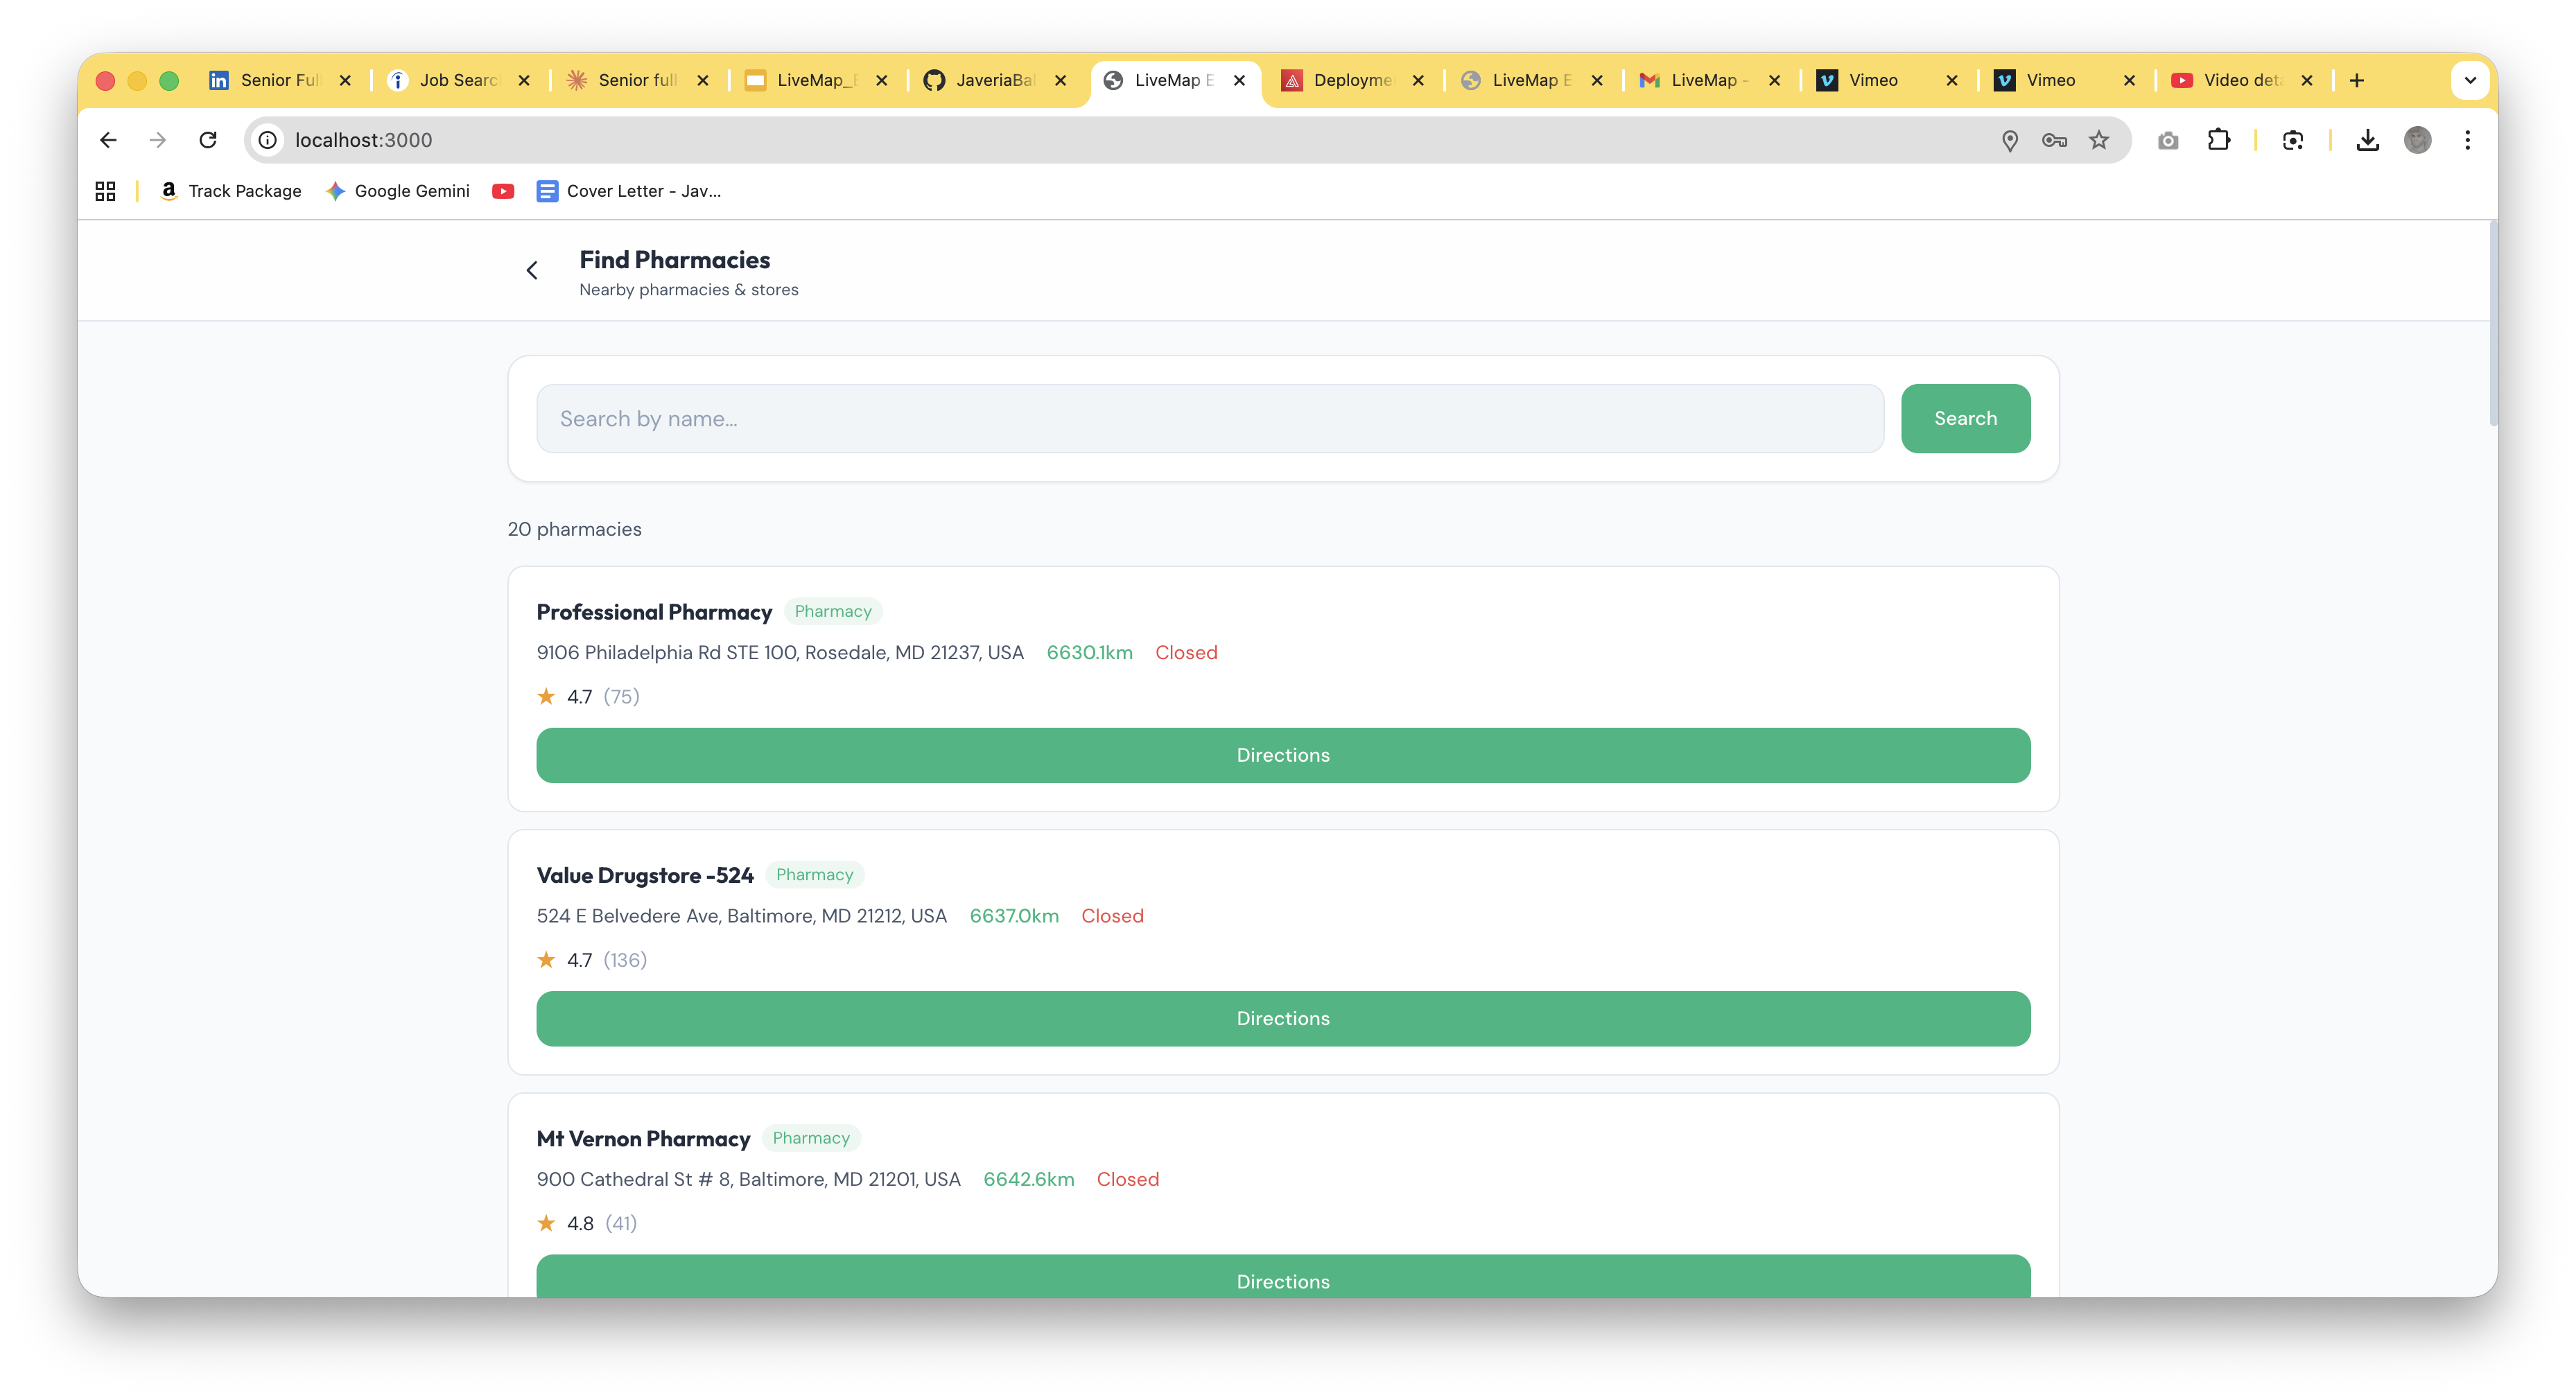The width and height of the screenshot is (2576, 1400).
Task: Open the Google Gemini bookmark
Action: [398, 191]
